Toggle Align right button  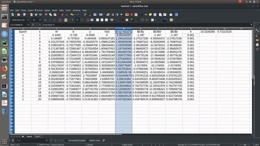(x=82, y=20)
